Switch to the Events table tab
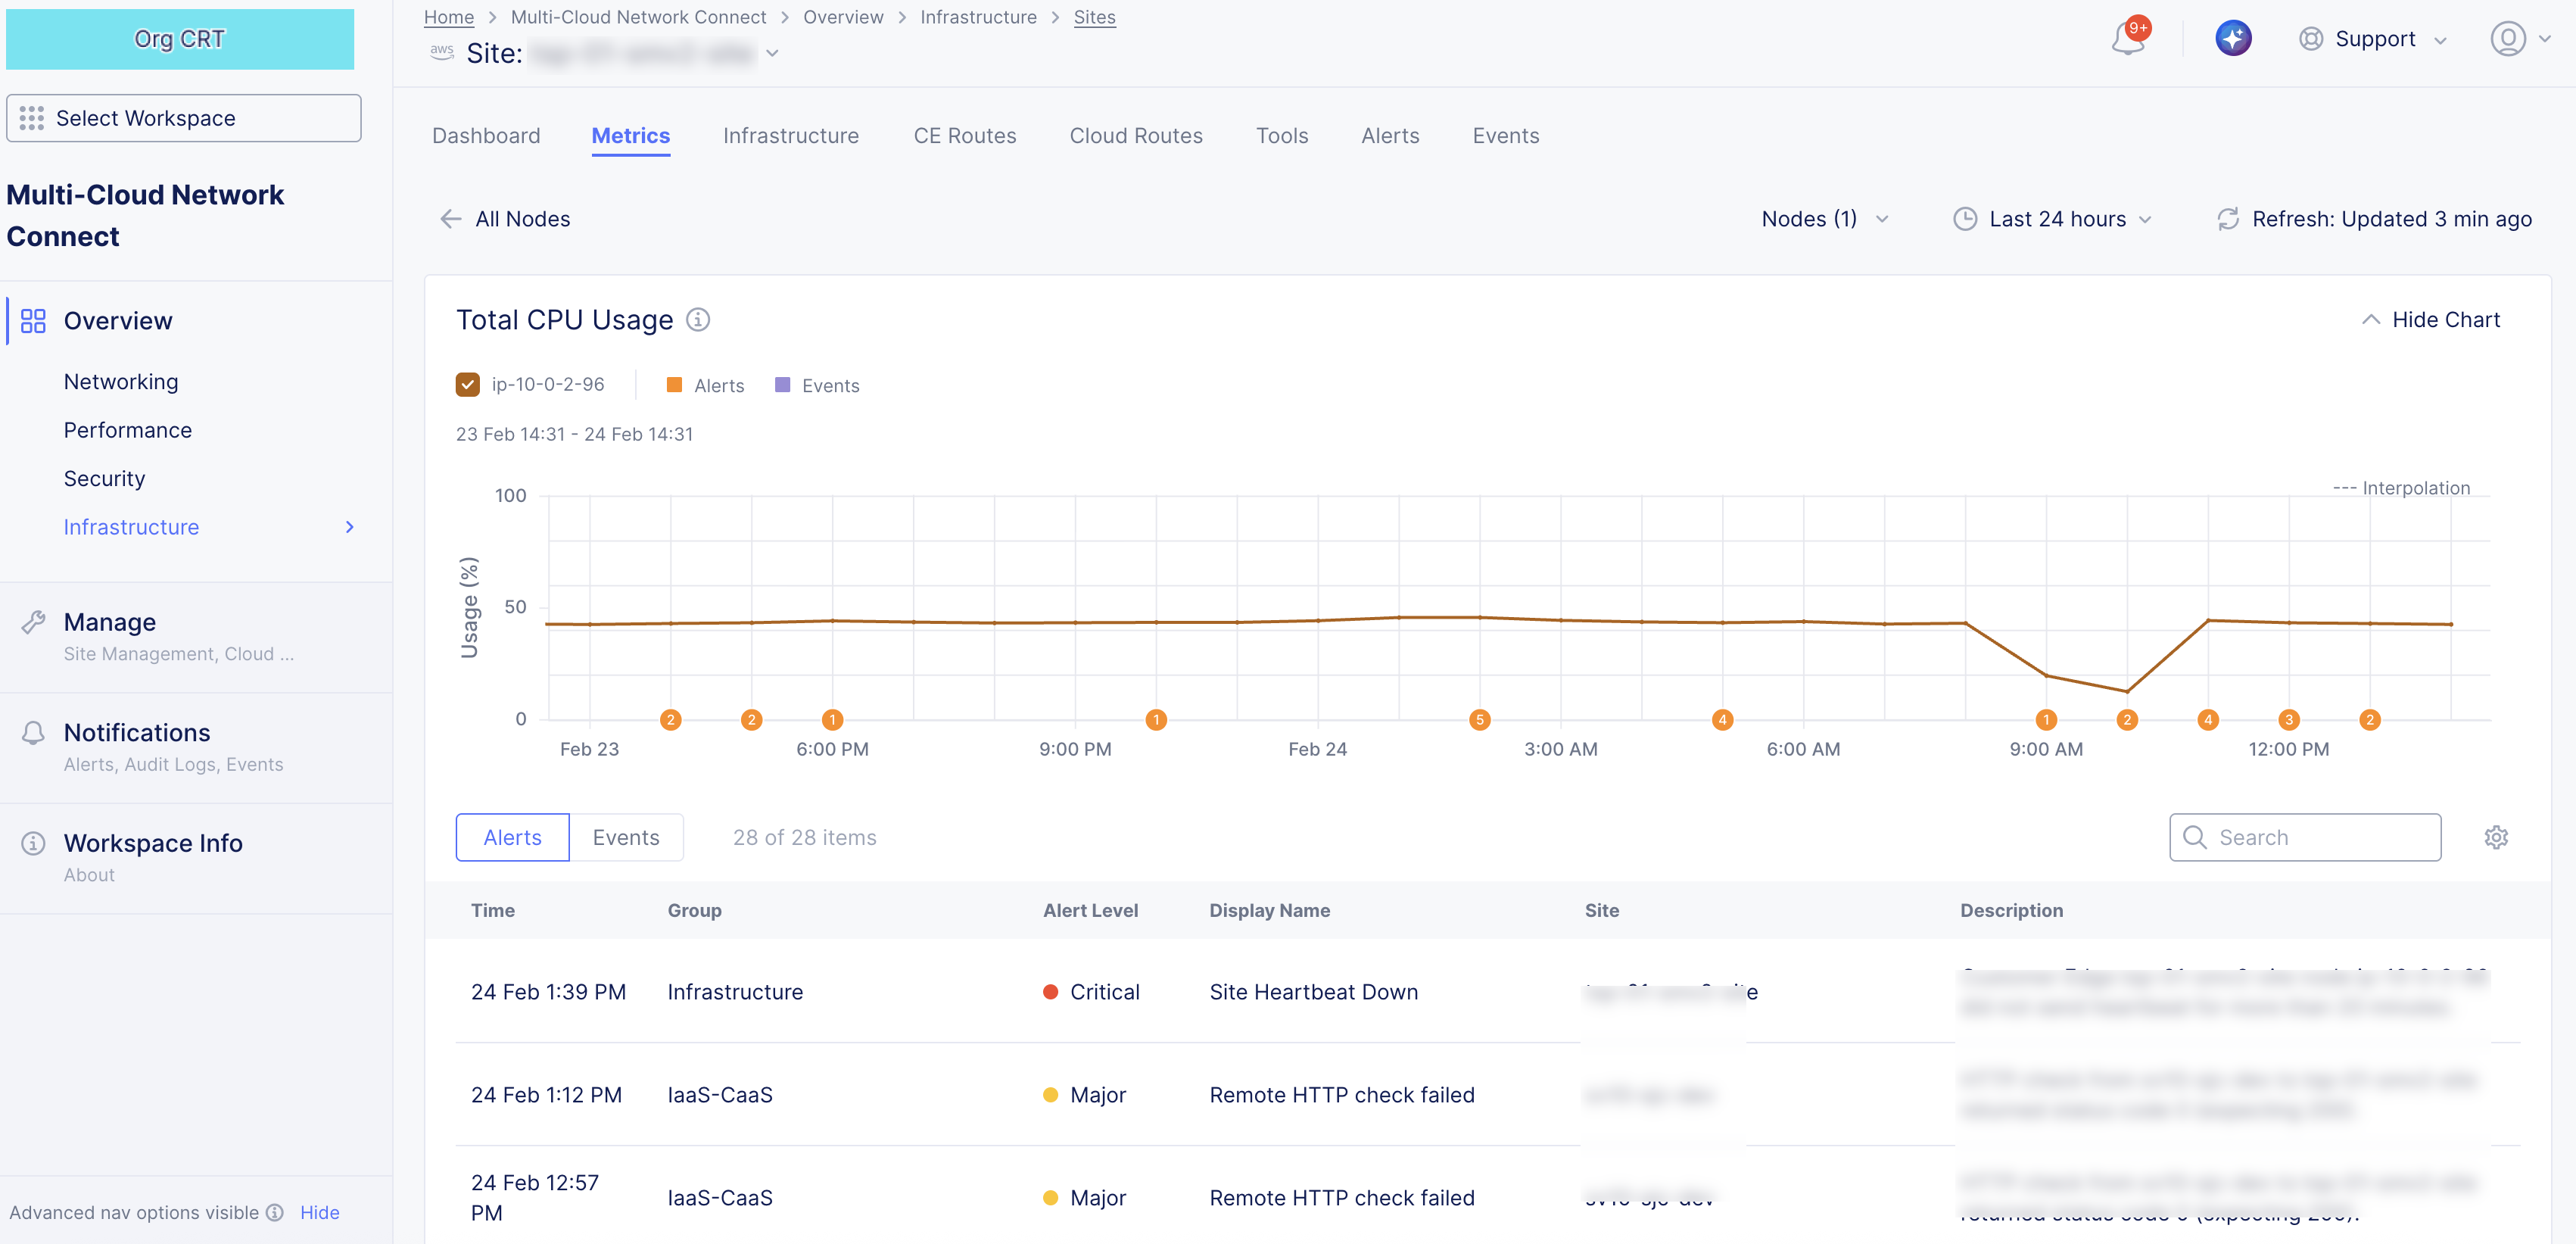The width and height of the screenshot is (2576, 1244). [626, 837]
